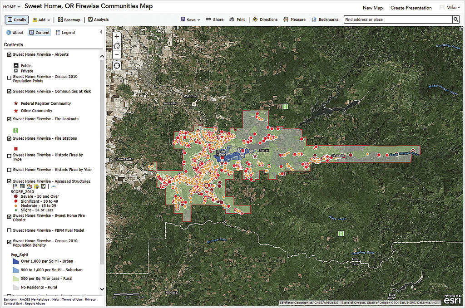Click the community star marker near Foster
This screenshot has height=308, width=465.
(x=255, y=156)
